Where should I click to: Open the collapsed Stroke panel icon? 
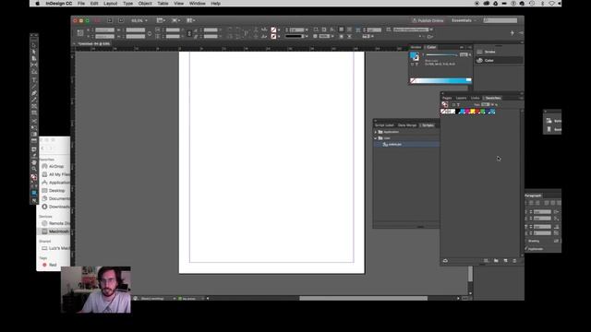pos(480,52)
